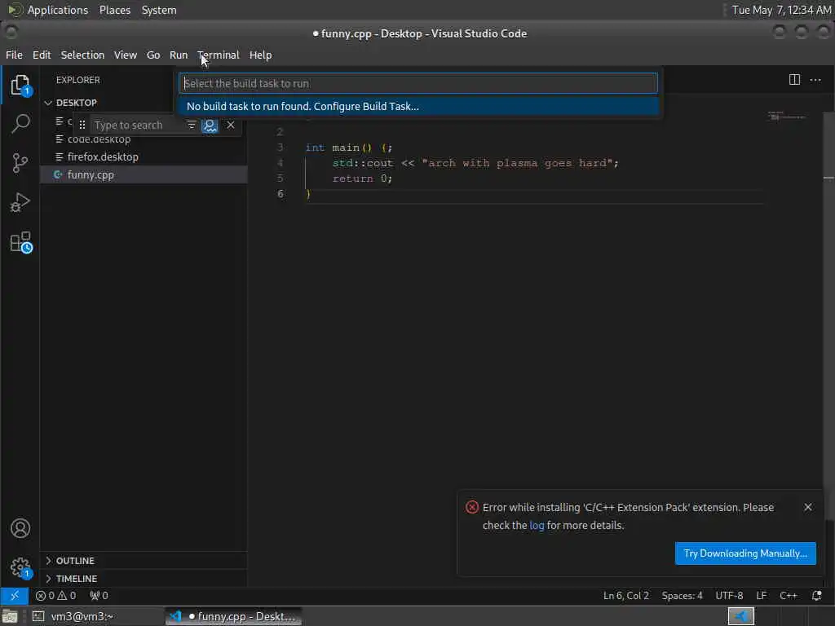Screen dimensions: 835x626
Task: Click the Select the build task input
Action: tap(418, 84)
